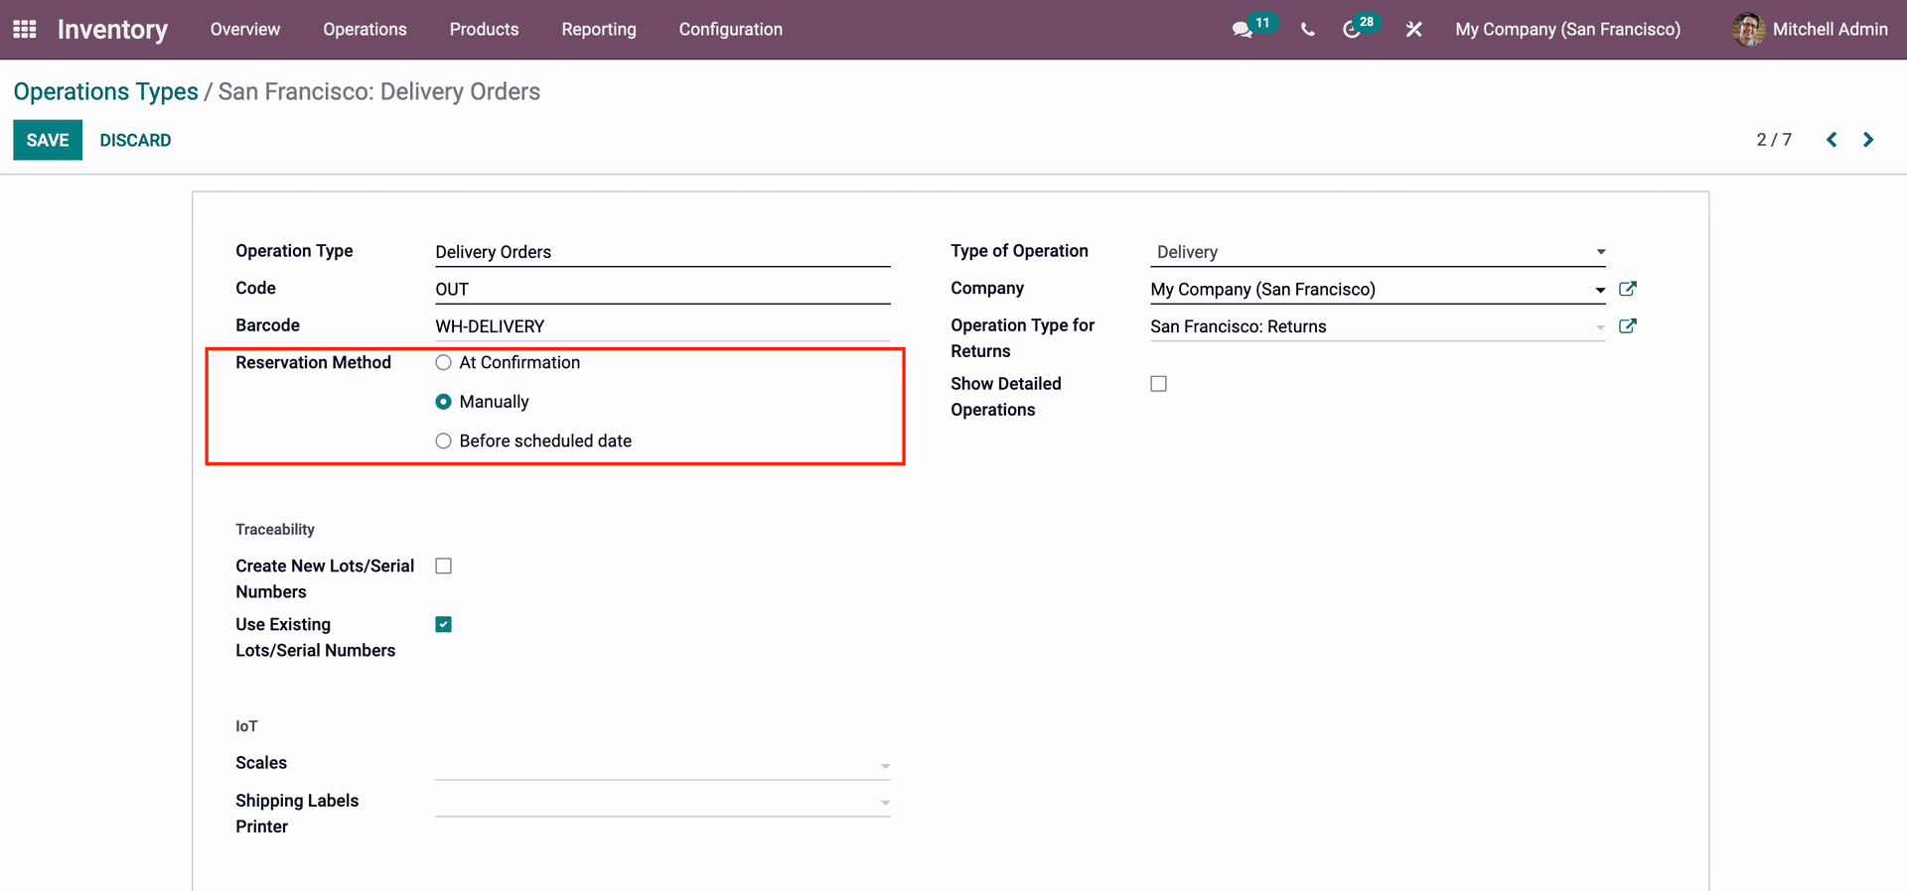
Task: Open the Scales dropdown
Action: tap(662, 765)
